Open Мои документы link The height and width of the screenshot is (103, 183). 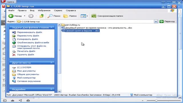[x=26, y=71]
